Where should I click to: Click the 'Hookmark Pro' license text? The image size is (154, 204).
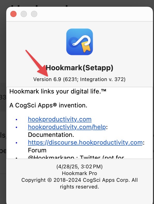[80, 173]
